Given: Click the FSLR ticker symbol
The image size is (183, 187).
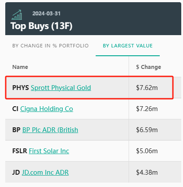Looking at the screenshot, I should [20, 151].
